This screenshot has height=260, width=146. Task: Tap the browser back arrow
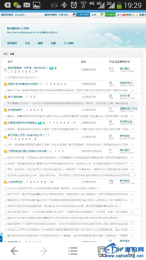pyautogui.click(x=14, y=251)
